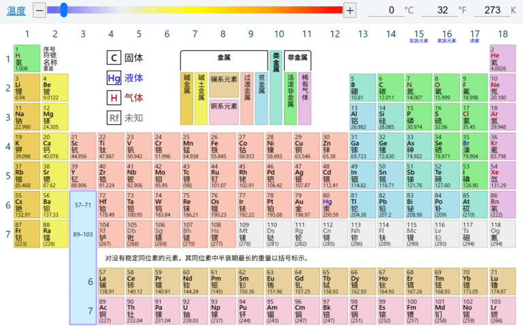Highlight the 碱土金属 category swatch
The height and width of the screenshot is (331, 523).
click(201, 99)
